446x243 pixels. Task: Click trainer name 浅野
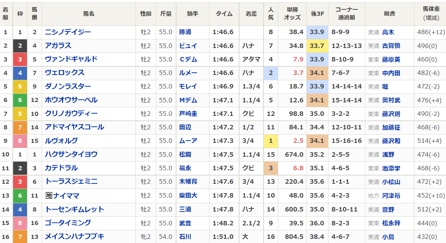click(x=388, y=154)
